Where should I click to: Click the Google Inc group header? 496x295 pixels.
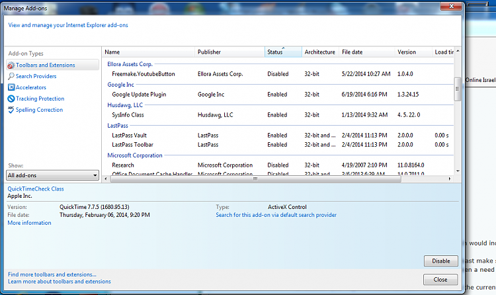click(x=120, y=85)
